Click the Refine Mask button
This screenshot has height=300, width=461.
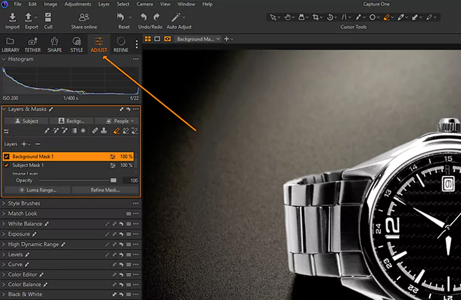point(105,190)
